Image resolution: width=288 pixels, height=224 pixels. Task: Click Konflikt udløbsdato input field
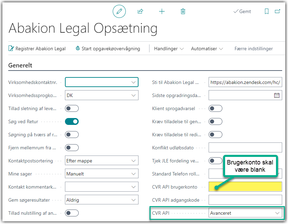tap(245, 148)
